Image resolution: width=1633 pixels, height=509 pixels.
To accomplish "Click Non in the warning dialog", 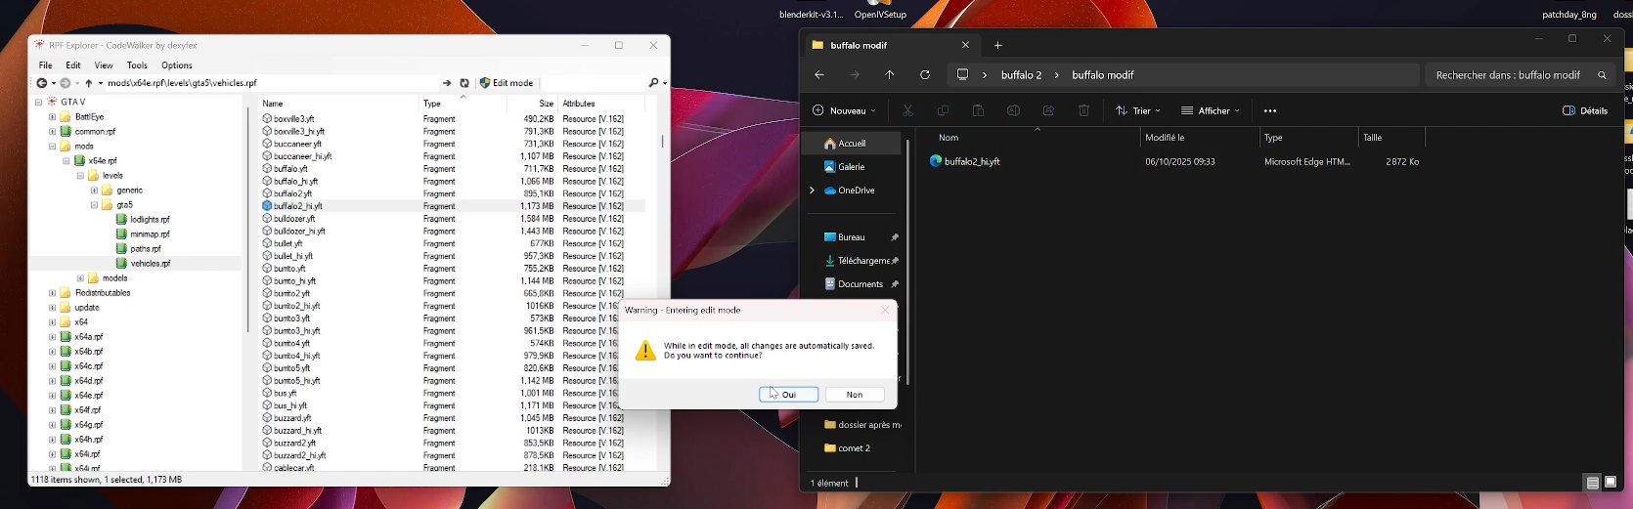I will pyautogui.click(x=855, y=395).
